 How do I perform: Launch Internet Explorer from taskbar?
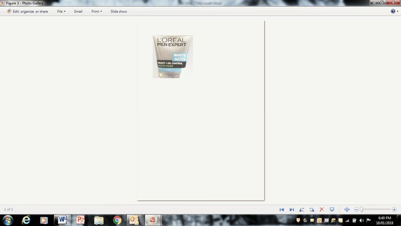(x=26, y=220)
